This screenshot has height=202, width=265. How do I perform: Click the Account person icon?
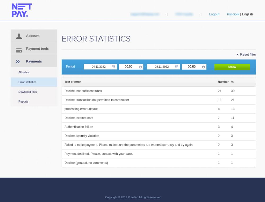(19, 36)
